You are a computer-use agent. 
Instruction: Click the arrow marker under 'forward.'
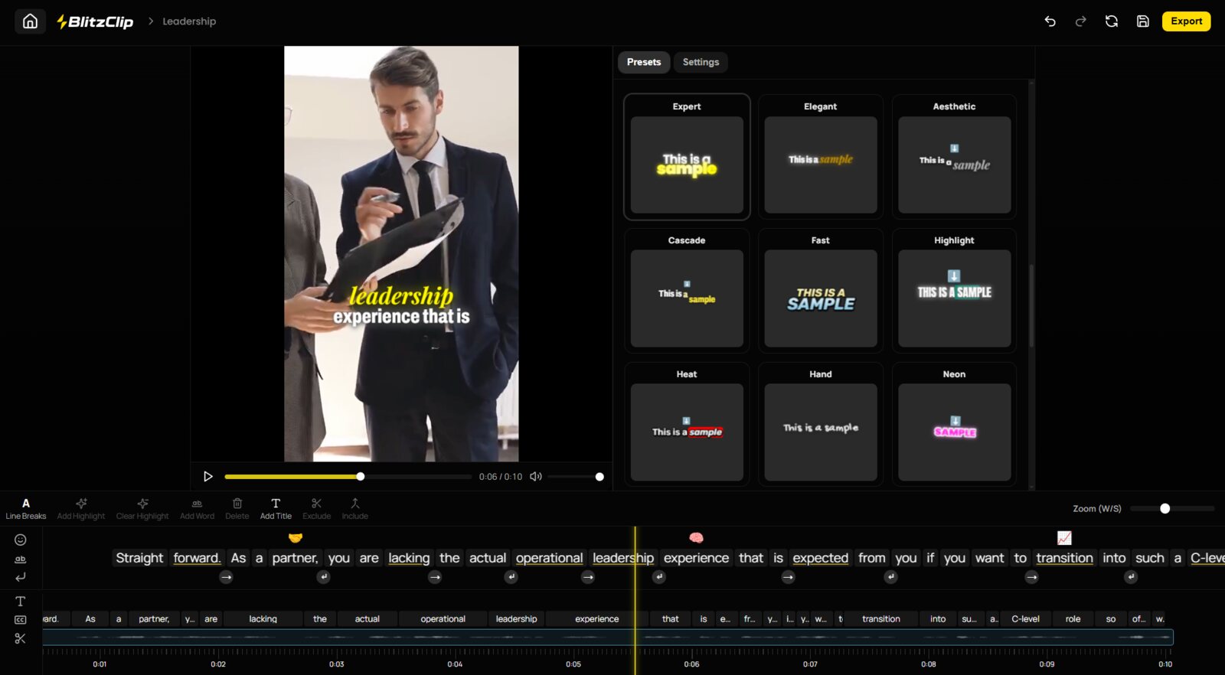coord(226,577)
